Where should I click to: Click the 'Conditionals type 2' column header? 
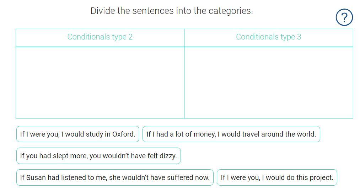(100, 37)
